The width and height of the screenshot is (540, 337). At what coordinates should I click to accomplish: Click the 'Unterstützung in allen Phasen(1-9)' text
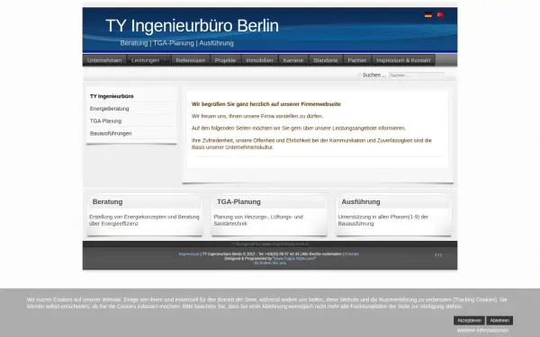pyautogui.click(x=383, y=220)
